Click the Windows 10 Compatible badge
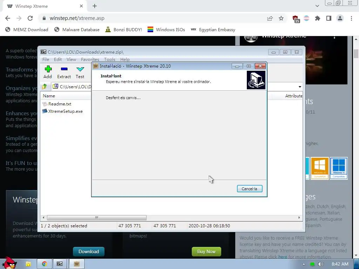Viewport: 359px width, 269px height. pos(320,168)
